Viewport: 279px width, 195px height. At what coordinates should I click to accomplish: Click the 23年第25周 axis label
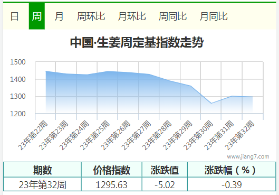95,135
